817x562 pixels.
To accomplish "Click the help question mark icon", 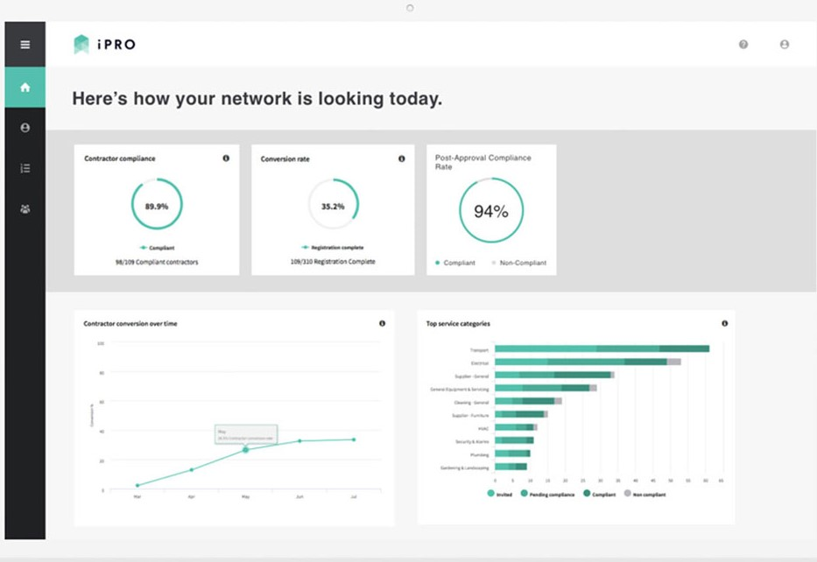I will tap(743, 45).
